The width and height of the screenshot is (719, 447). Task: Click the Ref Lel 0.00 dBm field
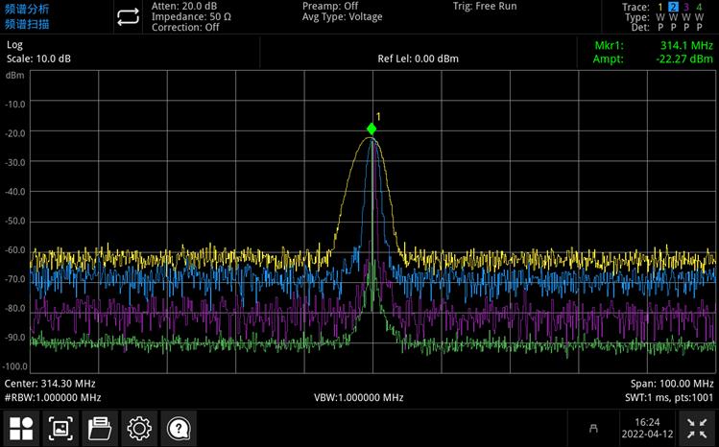(418, 59)
